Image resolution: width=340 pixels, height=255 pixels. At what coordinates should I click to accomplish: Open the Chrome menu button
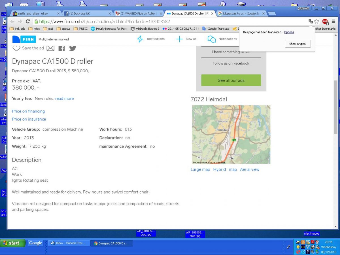coord(333,22)
